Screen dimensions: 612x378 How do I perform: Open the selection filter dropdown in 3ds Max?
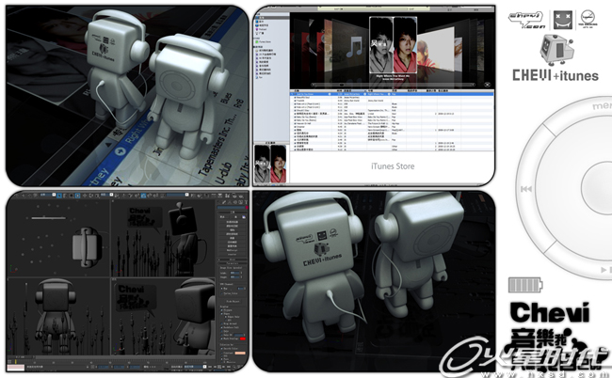[x=48, y=195]
